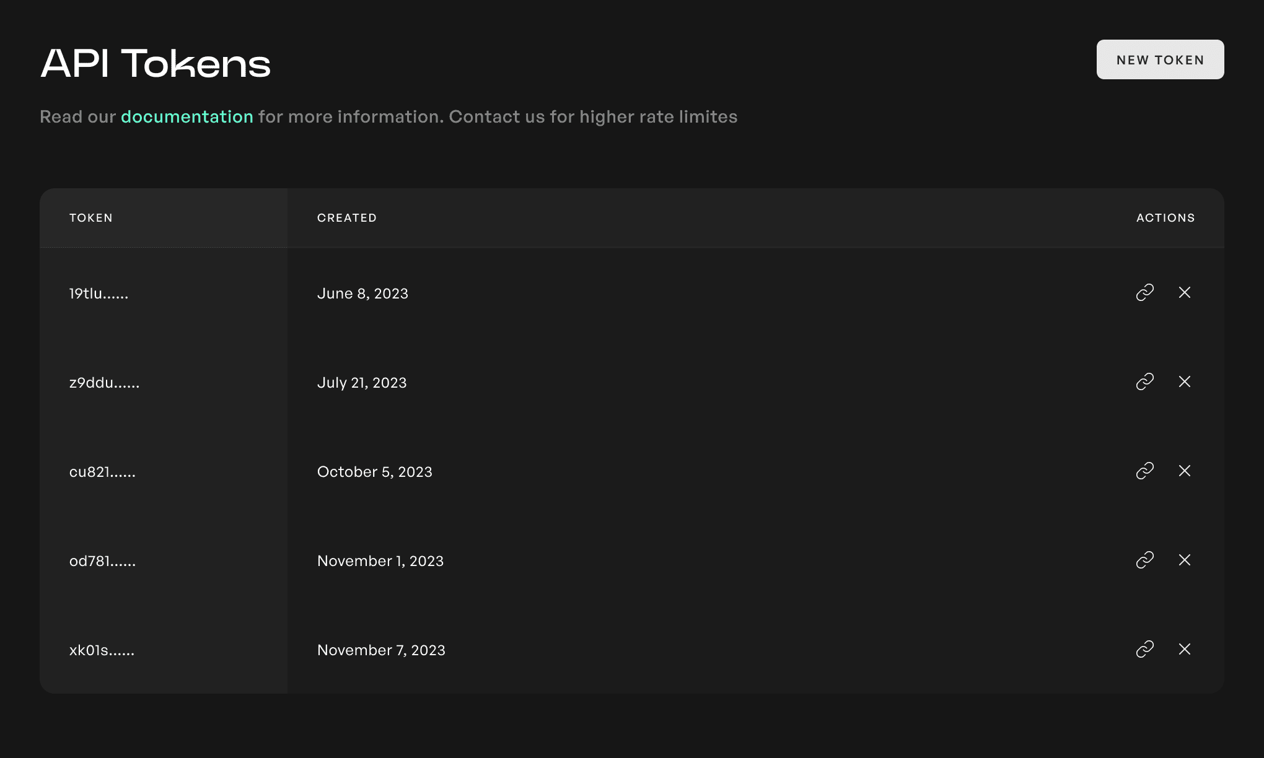Image resolution: width=1264 pixels, height=758 pixels.
Task: Select token text xk01s......
Action: 102,650
